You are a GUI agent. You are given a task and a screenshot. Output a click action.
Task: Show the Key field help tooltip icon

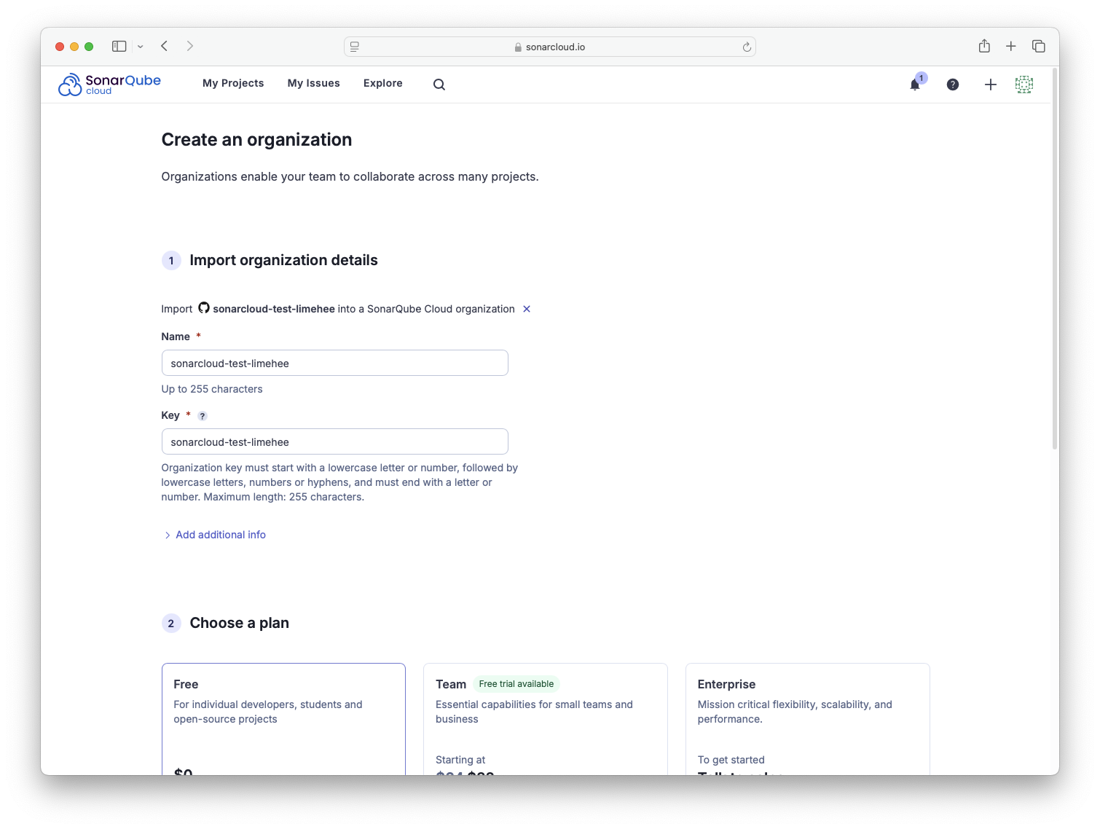(x=203, y=416)
